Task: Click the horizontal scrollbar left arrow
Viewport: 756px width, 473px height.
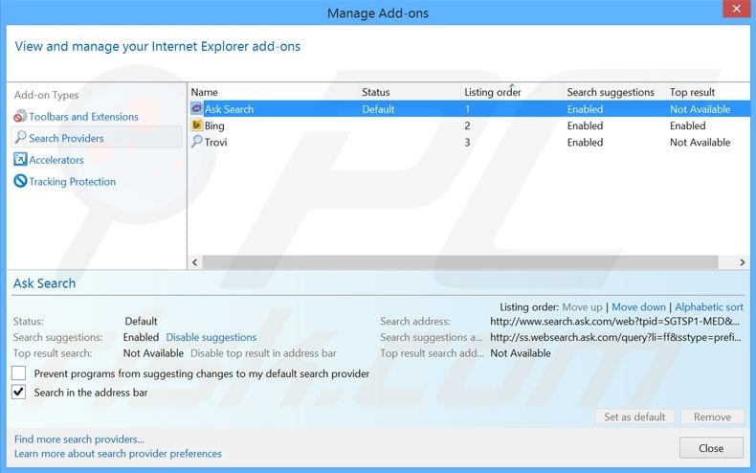Action: click(x=195, y=262)
